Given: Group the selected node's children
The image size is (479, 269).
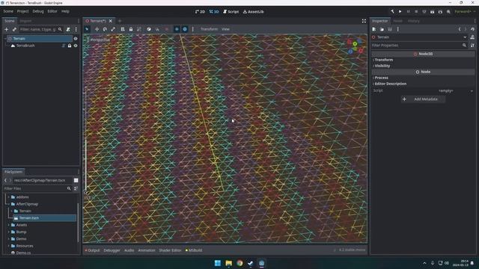Looking at the screenshot, I should click(x=139, y=29).
